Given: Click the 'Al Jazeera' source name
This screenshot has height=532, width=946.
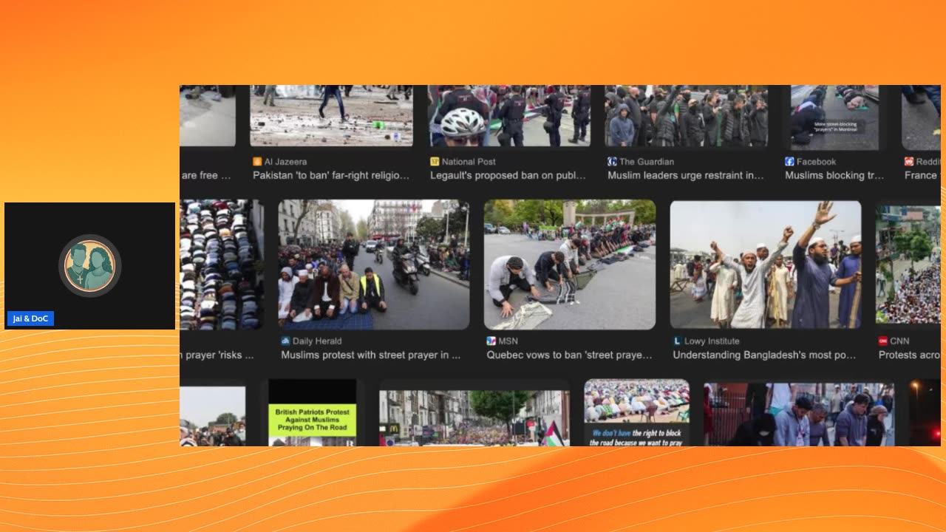Looking at the screenshot, I should [285, 161].
